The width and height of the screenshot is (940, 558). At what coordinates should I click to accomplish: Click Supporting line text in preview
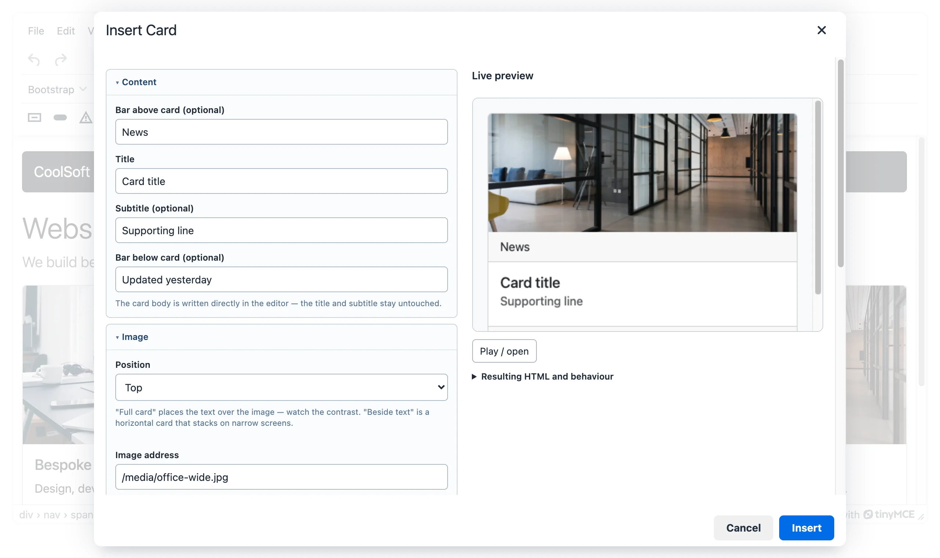pyautogui.click(x=541, y=301)
